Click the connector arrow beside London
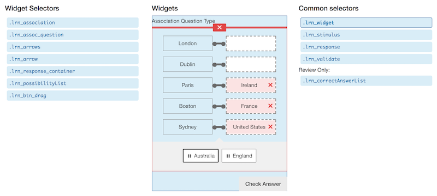Viewport: 437px width, 196px height. coord(219,44)
